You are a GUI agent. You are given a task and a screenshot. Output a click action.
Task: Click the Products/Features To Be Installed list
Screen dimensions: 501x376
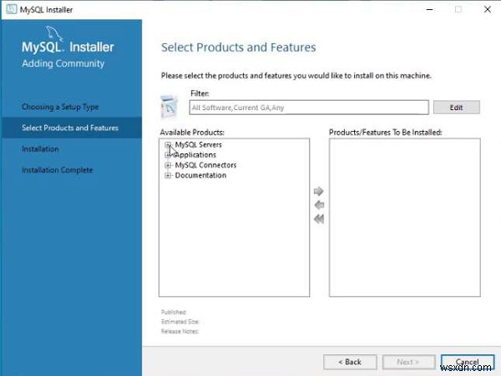tap(404, 218)
